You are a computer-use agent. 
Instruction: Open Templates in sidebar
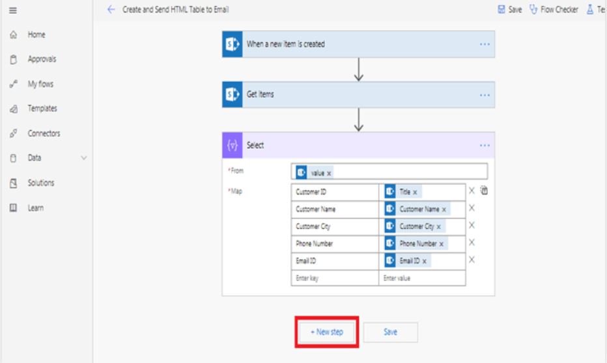42,109
